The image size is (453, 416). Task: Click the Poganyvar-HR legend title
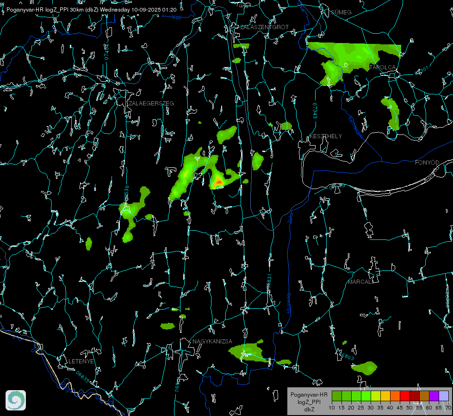point(309,395)
